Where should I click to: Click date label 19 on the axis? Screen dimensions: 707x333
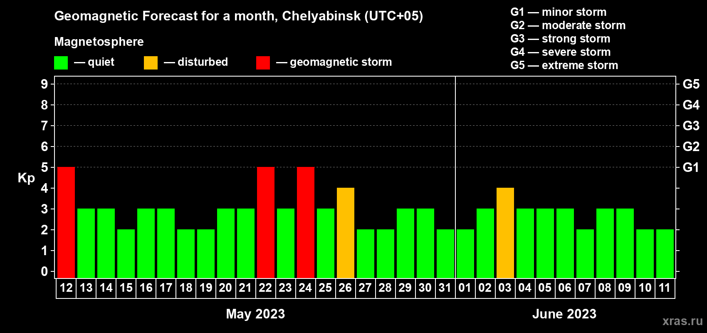pos(206,288)
